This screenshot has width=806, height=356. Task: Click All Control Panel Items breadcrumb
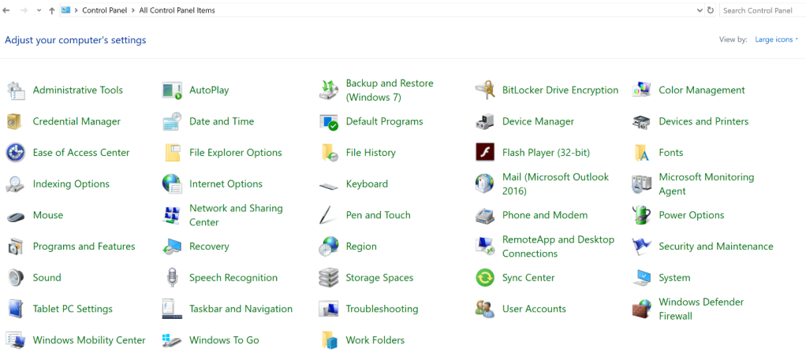click(x=177, y=10)
